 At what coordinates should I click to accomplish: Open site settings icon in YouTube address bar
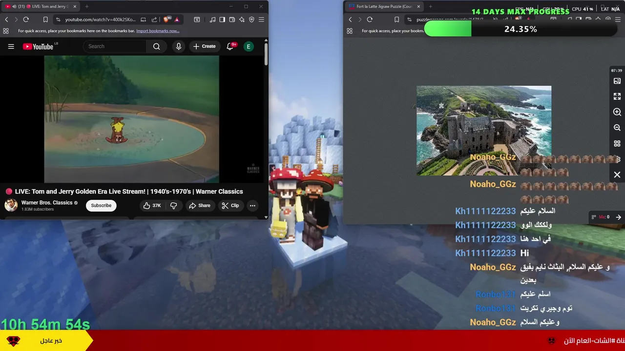[58, 19]
